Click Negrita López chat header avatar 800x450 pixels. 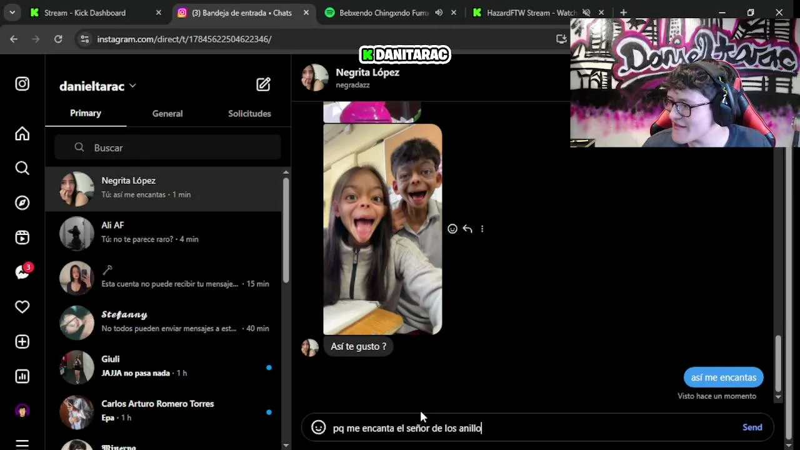(315, 77)
